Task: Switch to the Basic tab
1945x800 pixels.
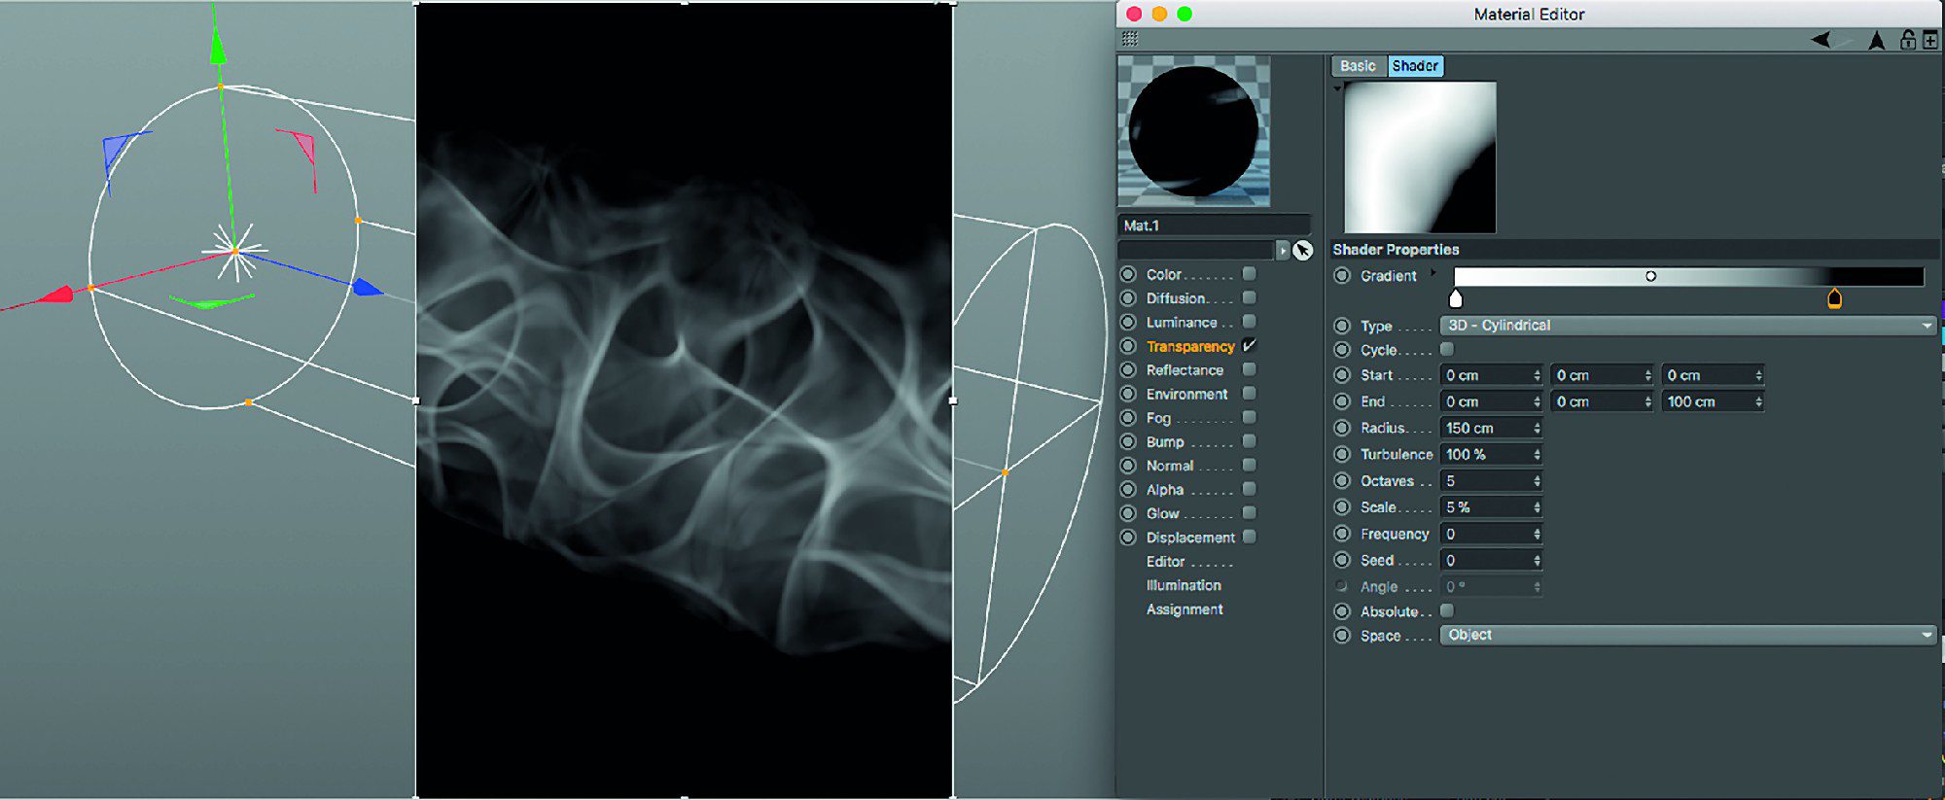Action: [x=1358, y=66]
